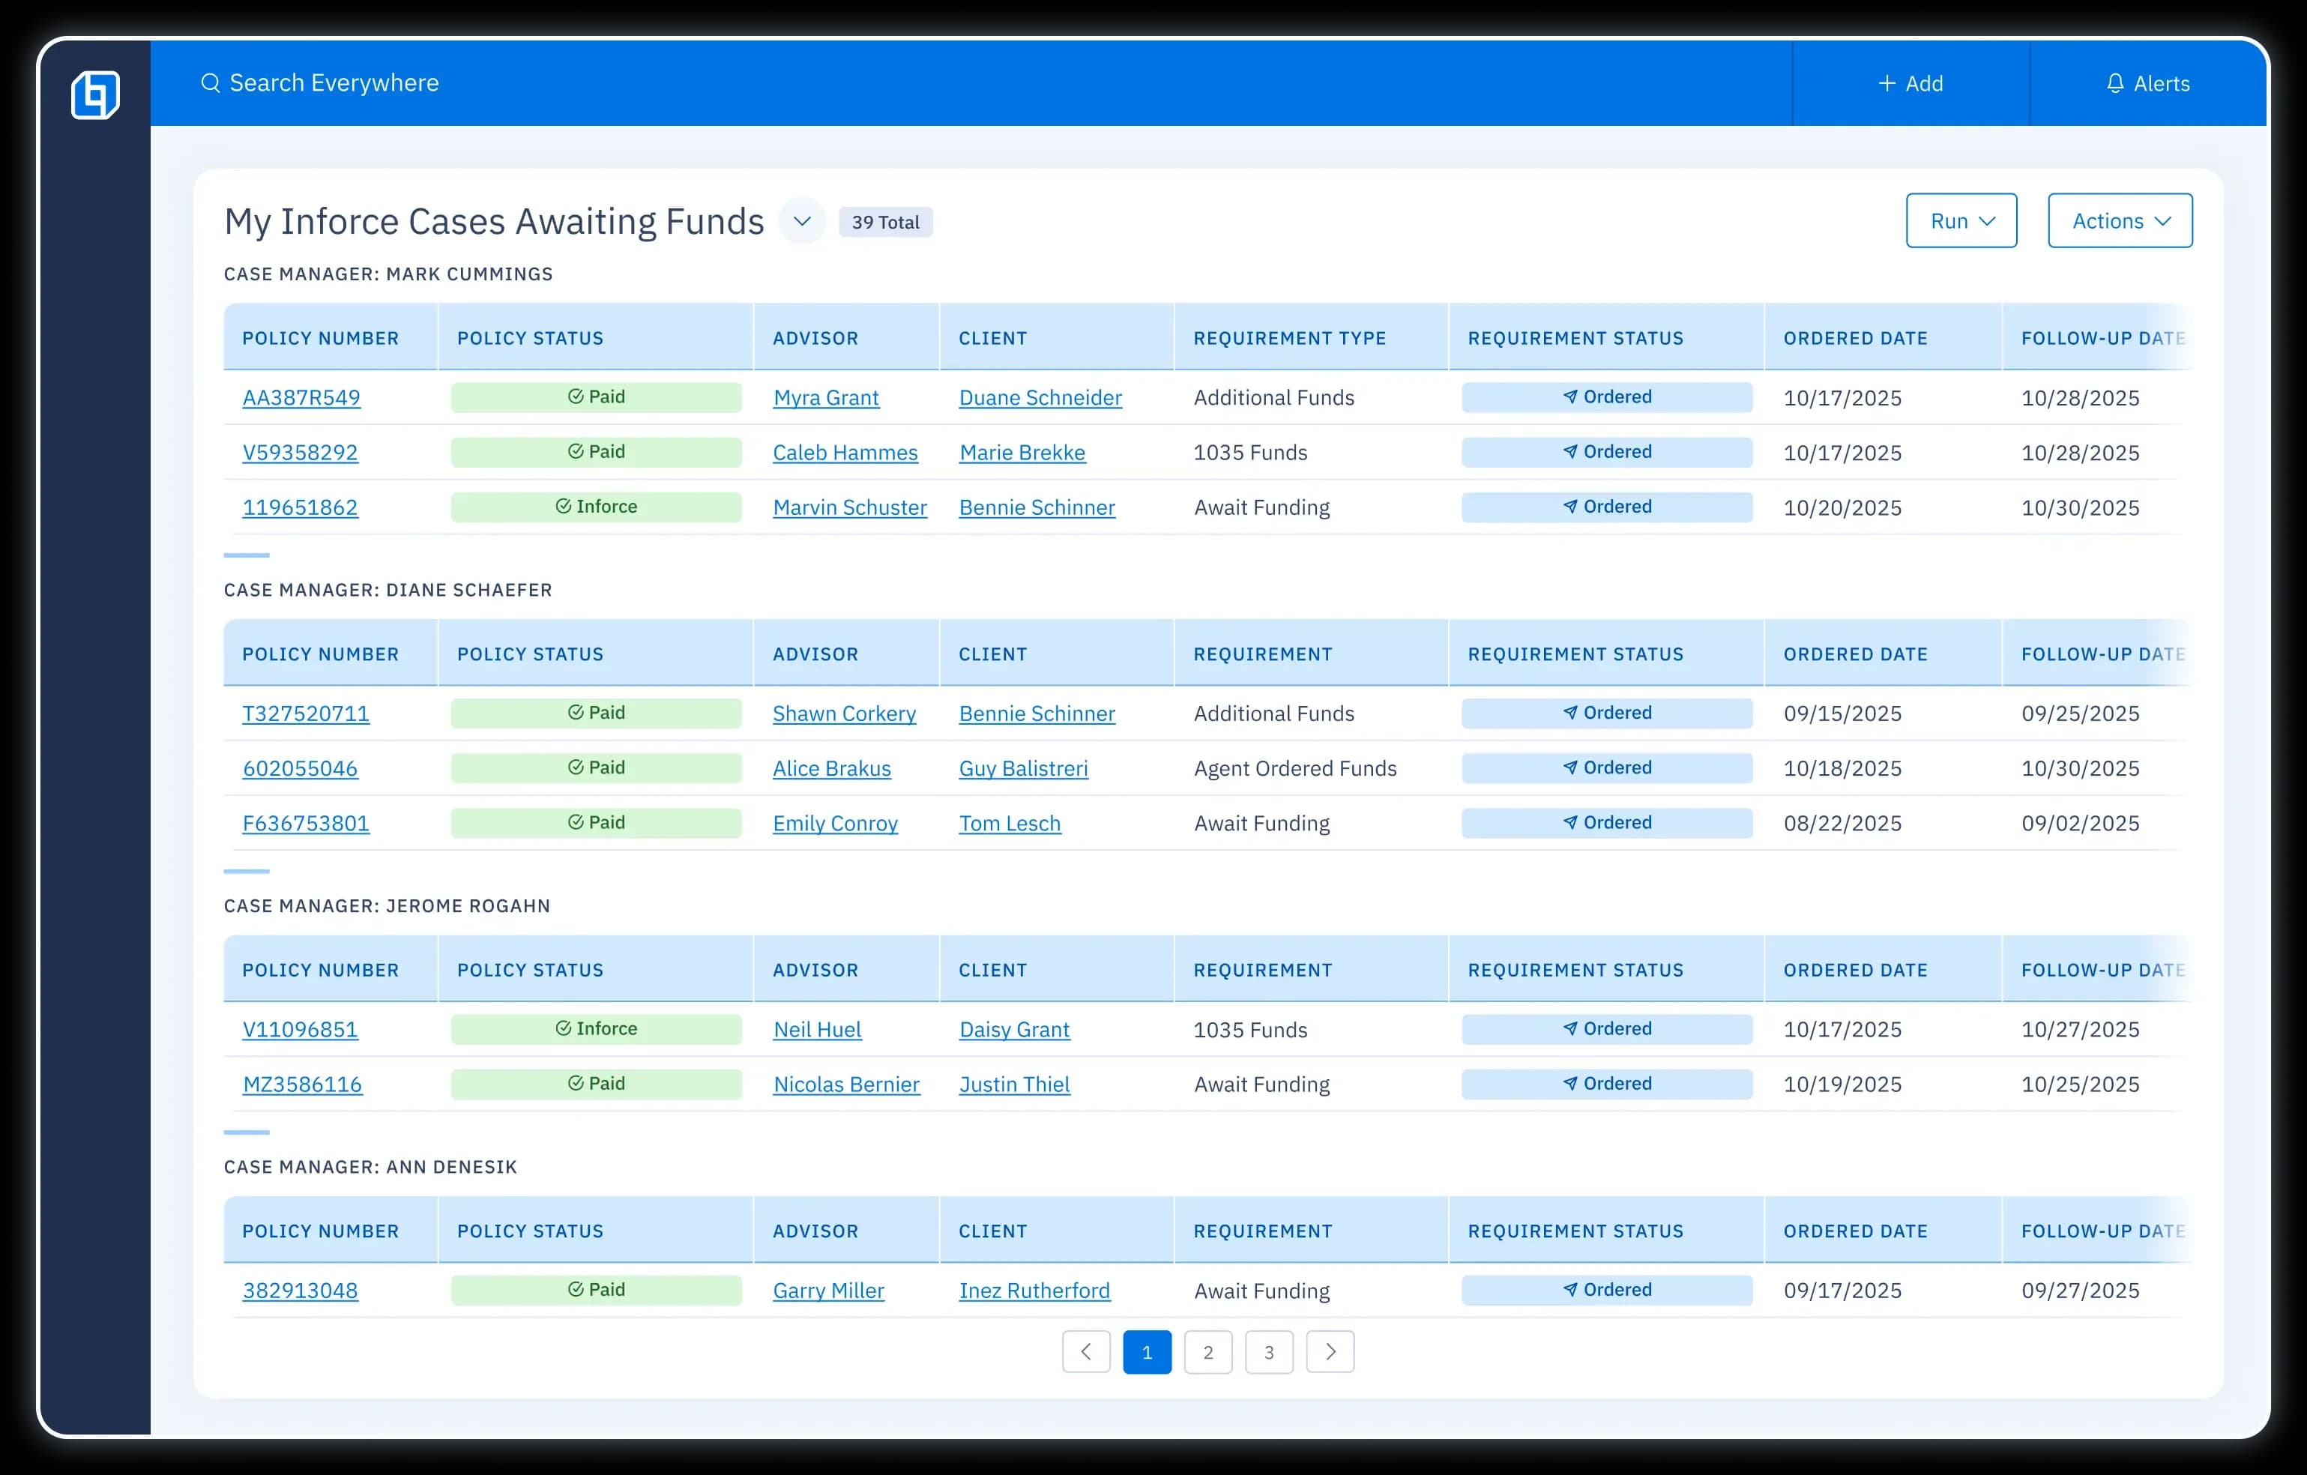Open the Run dropdown
Image resolution: width=2307 pixels, height=1475 pixels.
(1960, 220)
